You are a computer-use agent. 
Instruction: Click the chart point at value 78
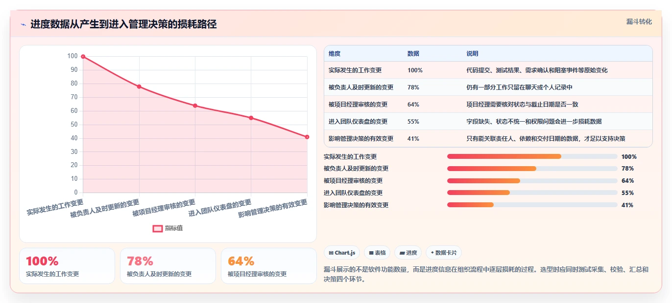139,87
